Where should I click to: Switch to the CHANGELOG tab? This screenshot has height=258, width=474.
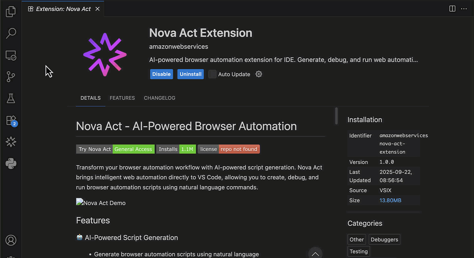click(159, 98)
